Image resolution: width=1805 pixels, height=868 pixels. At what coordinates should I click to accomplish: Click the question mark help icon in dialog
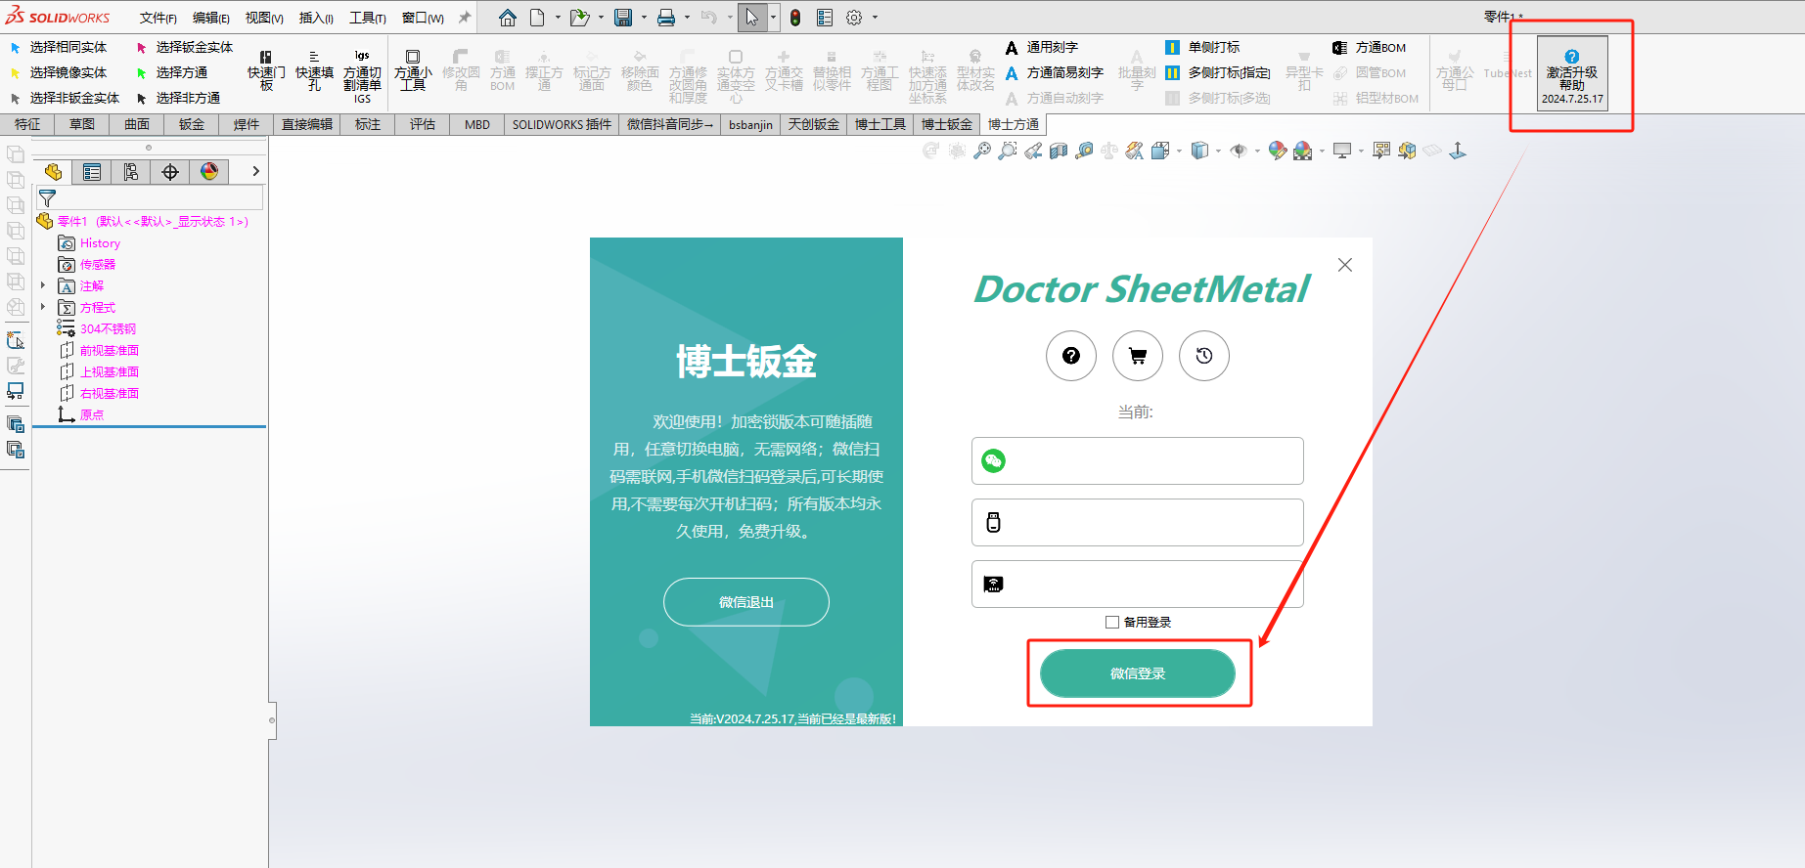point(1071,356)
